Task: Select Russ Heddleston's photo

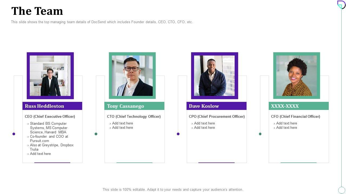Action: click(50, 76)
